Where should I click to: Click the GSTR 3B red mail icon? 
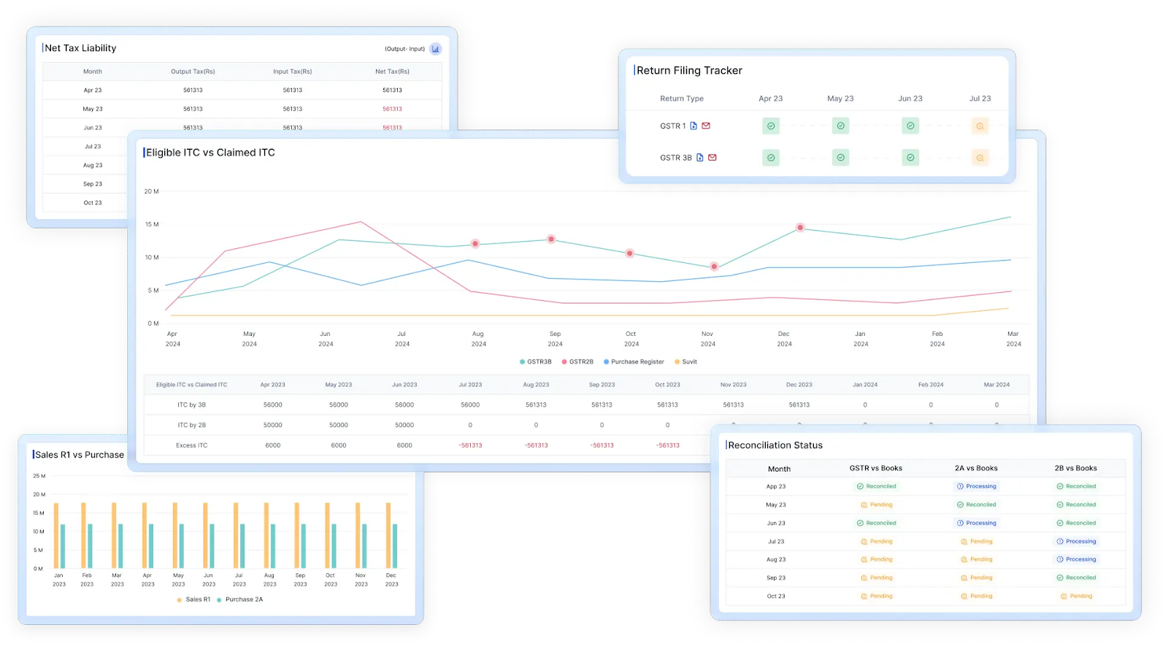click(712, 157)
